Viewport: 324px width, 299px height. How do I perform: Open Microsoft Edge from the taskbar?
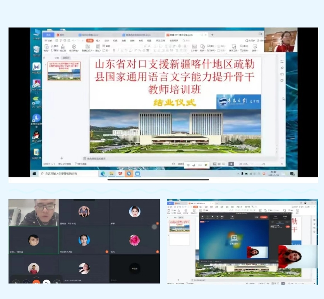pyautogui.click(x=103, y=174)
